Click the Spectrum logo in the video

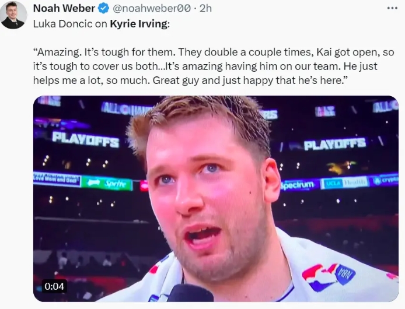[298, 185]
